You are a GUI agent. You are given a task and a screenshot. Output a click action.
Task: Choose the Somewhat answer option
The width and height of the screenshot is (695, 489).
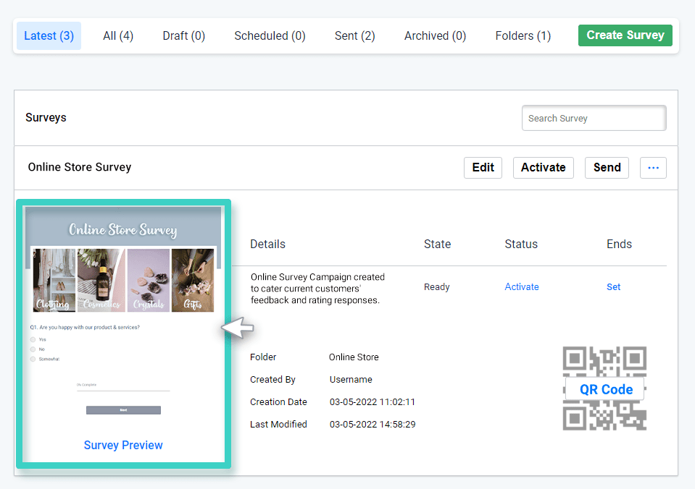click(x=33, y=359)
